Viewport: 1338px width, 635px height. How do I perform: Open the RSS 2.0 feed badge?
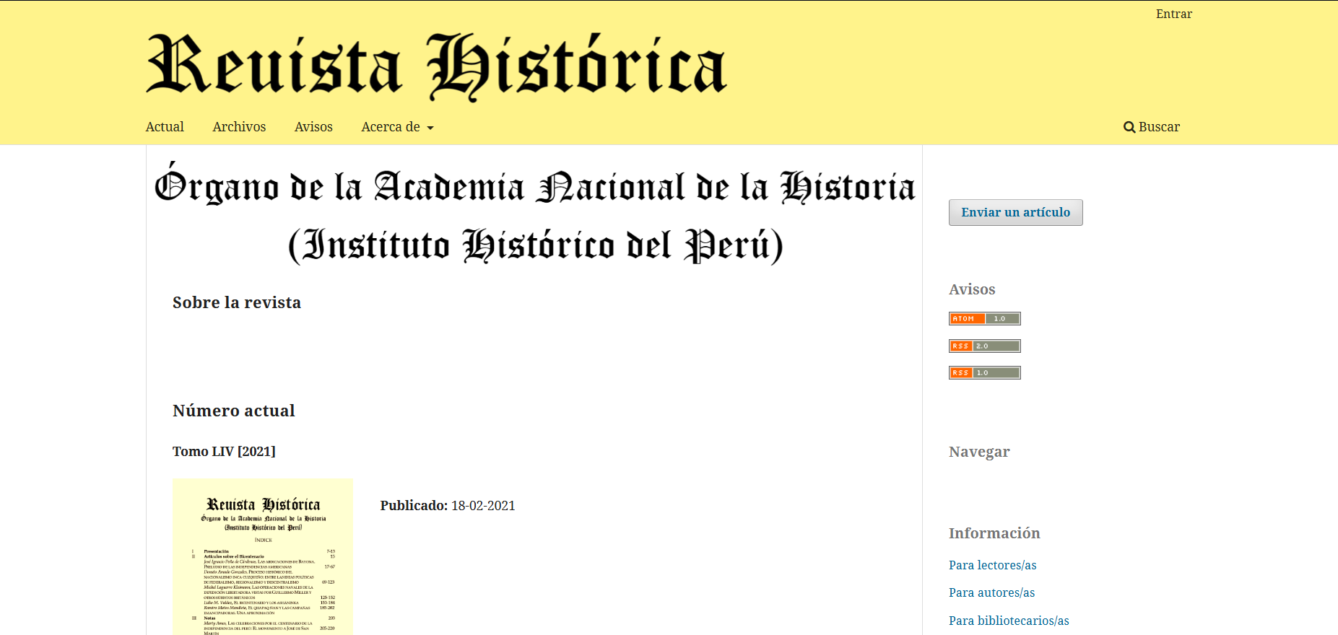point(984,346)
